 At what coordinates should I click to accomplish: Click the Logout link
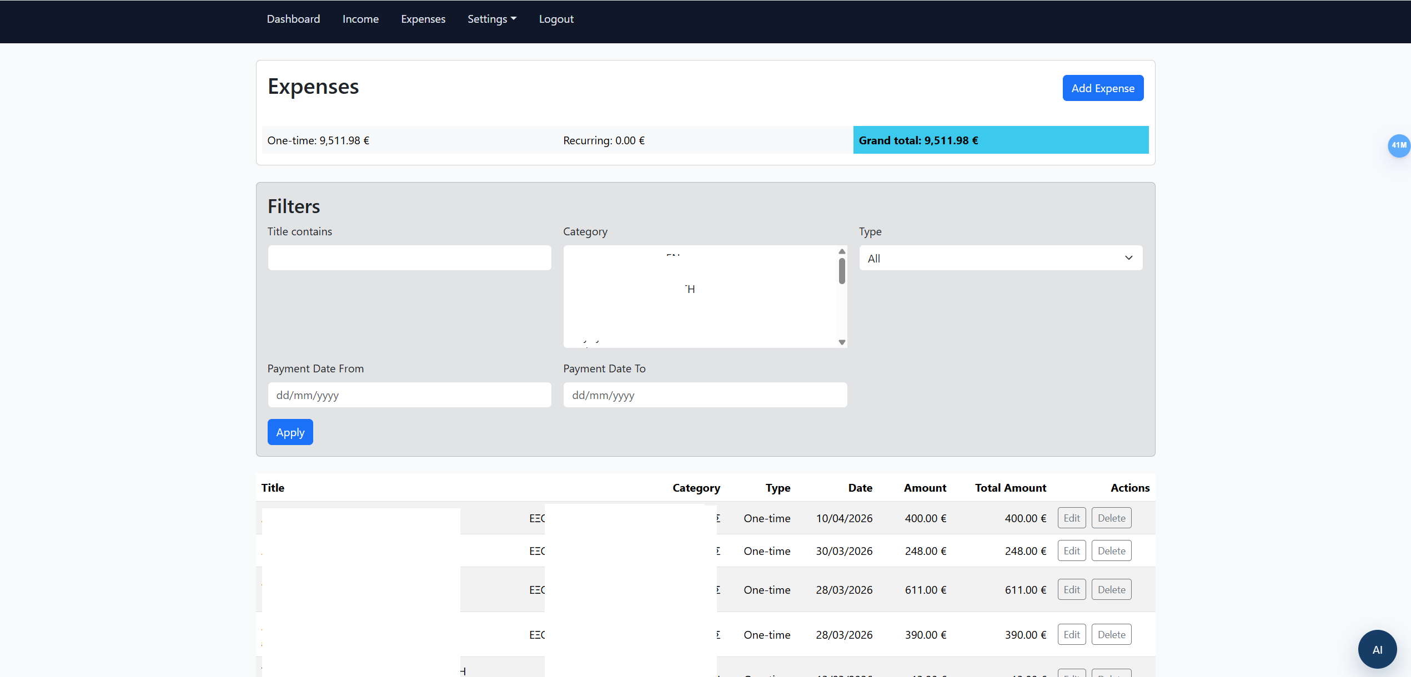click(556, 19)
